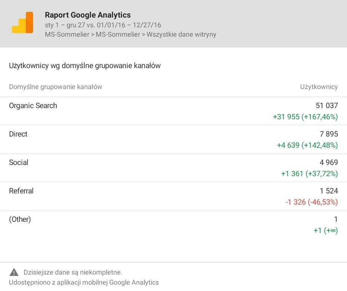Click the warning triangle icon
The width and height of the screenshot is (347, 291).
(x=14, y=272)
